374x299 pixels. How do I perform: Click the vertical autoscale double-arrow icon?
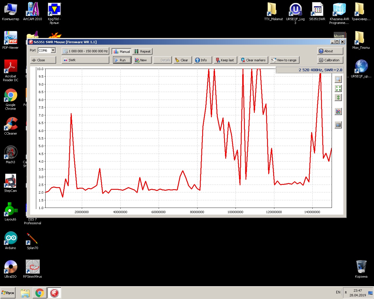click(x=338, y=98)
